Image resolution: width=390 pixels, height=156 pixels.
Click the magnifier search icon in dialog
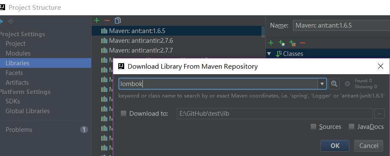tap(334, 84)
